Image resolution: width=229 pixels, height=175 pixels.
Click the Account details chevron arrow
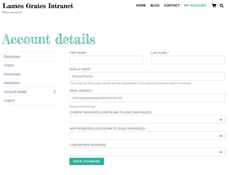54,92
